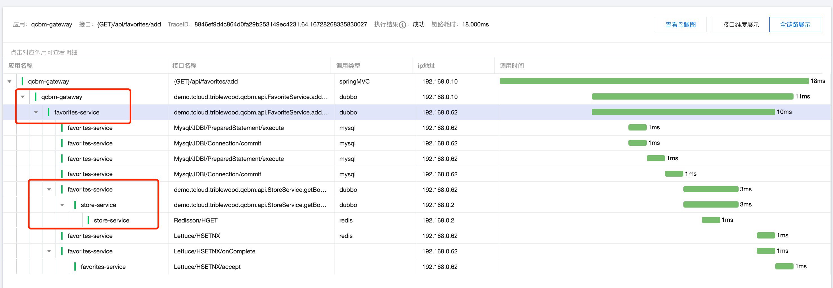Switch to 接口维度展示 tab
The width and height of the screenshot is (833, 288).
click(741, 24)
